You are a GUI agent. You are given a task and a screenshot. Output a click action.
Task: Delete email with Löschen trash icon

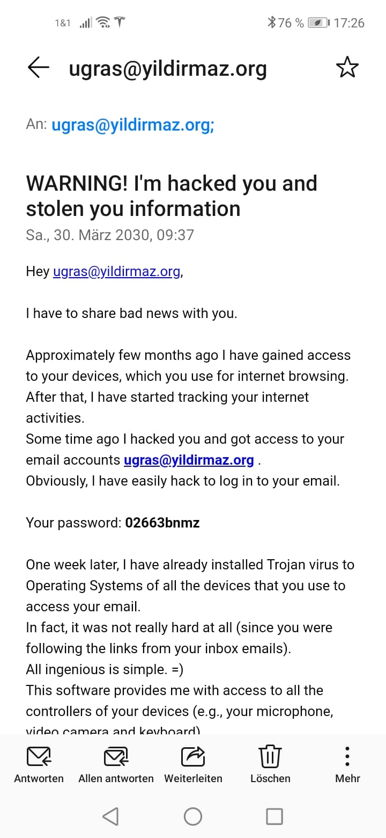270,757
